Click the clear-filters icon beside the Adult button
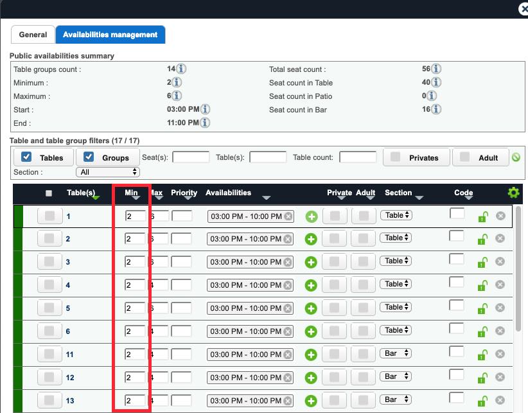528x413 pixels. [x=516, y=157]
